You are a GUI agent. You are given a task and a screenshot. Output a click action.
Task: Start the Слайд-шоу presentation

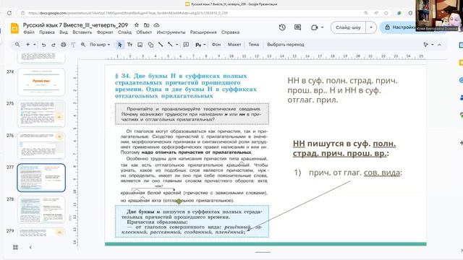[x=348, y=27]
